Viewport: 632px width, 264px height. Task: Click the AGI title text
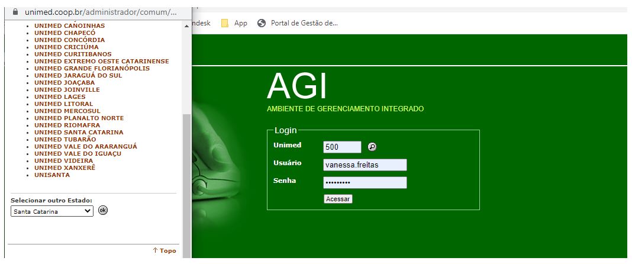pos(296,86)
